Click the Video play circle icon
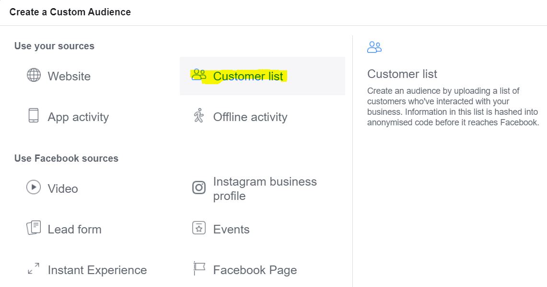 click(x=34, y=187)
